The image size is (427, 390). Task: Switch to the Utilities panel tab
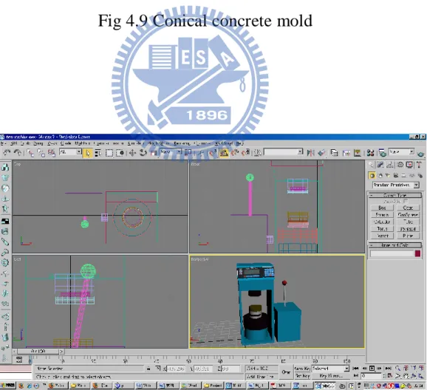coord(419,165)
